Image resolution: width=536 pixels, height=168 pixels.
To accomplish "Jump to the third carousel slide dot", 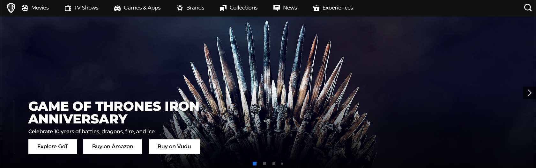I will pos(274,164).
